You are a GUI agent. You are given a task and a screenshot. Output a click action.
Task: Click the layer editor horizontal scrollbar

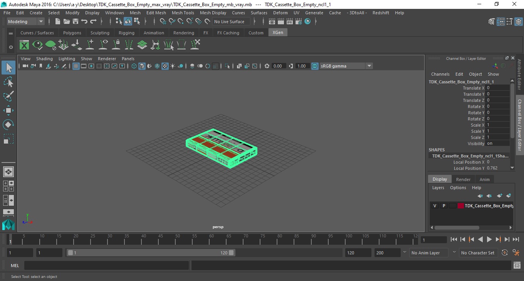[x=457, y=228]
